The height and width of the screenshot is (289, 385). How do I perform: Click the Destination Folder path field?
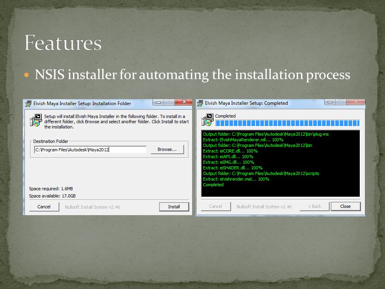click(x=90, y=150)
